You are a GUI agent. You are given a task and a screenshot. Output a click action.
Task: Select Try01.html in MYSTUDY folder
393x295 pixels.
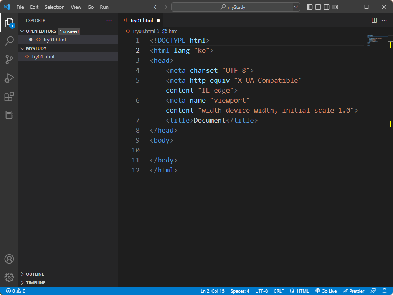point(68,57)
